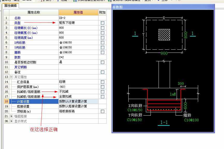The height and width of the screenshot is (149, 224).
Task: Tick the 附加 checkbox for 柱墩高度
Action: tap(102, 38)
